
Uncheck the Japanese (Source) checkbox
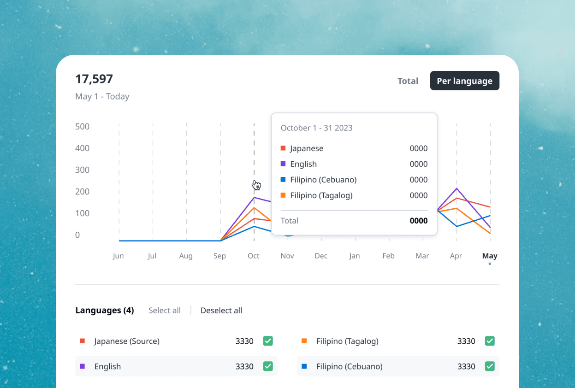pos(268,341)
